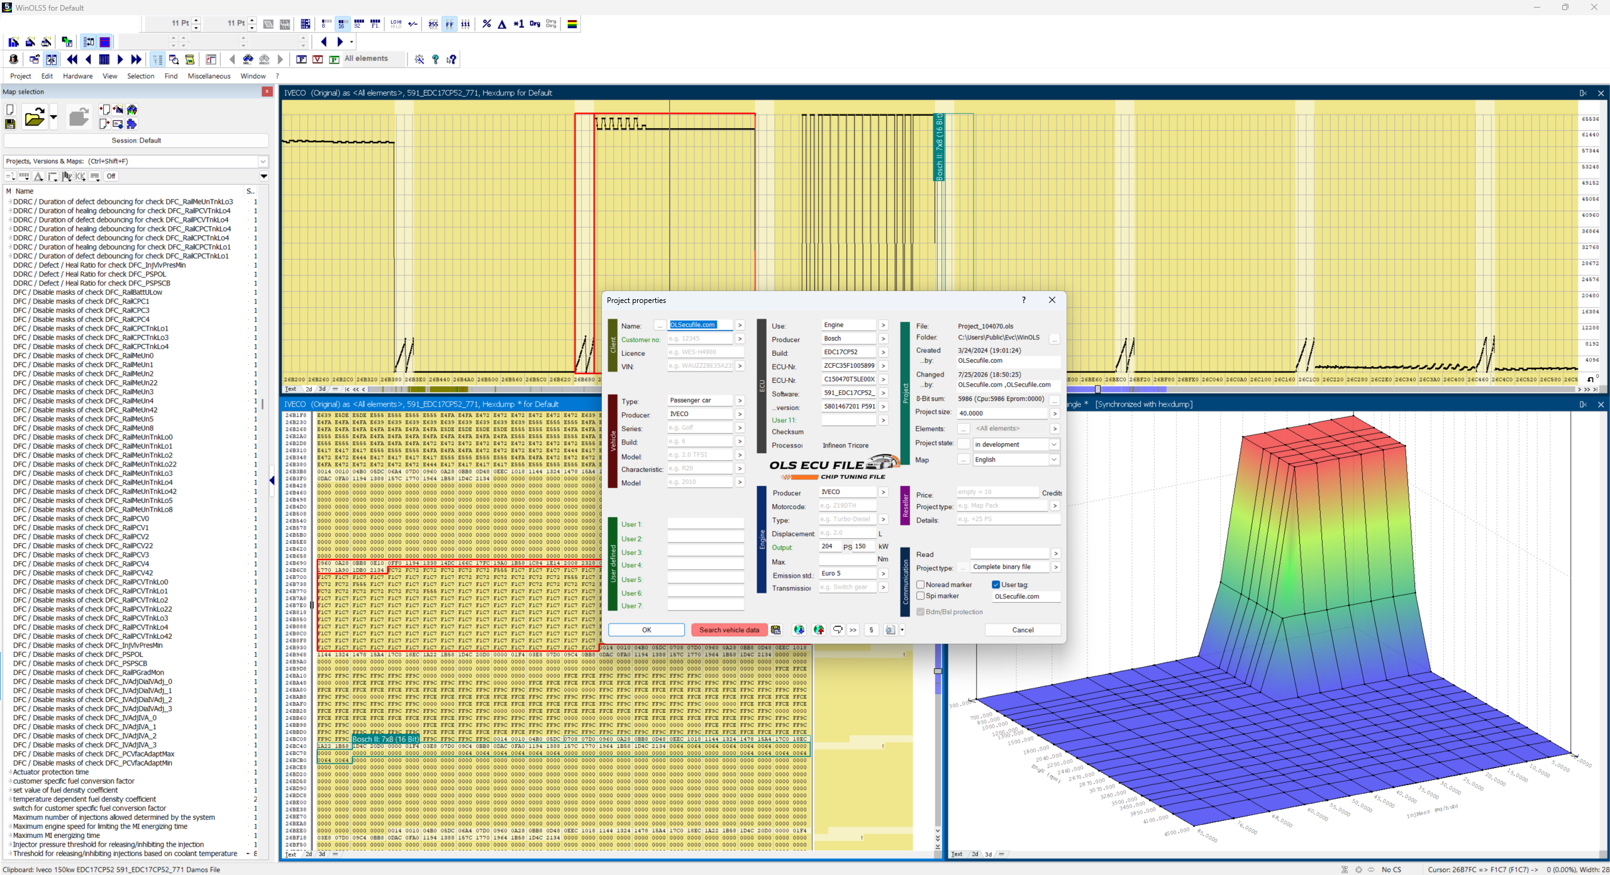The width and height of the screenshot is (1610, 875).
Task: Open the Selection menu
Action: click(x=141, y=76)
